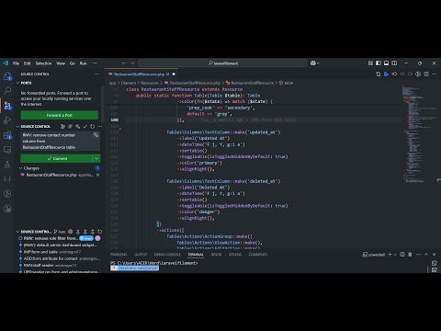The image size is (441, 331).
Task: Click the Pull icon in graph header
Action: click(85, 232)
